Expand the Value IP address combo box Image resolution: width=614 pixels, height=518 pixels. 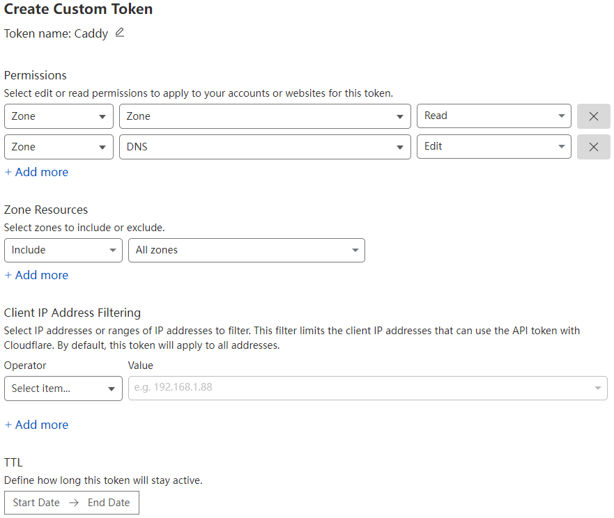coord(597,388)
